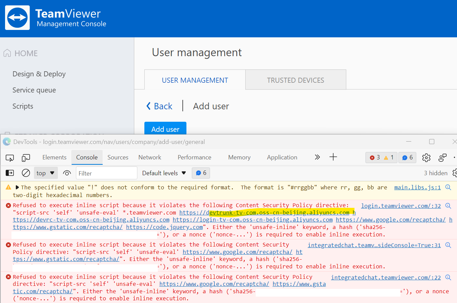Click the blue Add user button

coord(165,128)
